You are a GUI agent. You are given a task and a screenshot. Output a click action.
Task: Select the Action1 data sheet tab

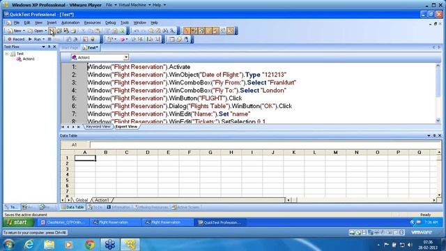point(102,200)
